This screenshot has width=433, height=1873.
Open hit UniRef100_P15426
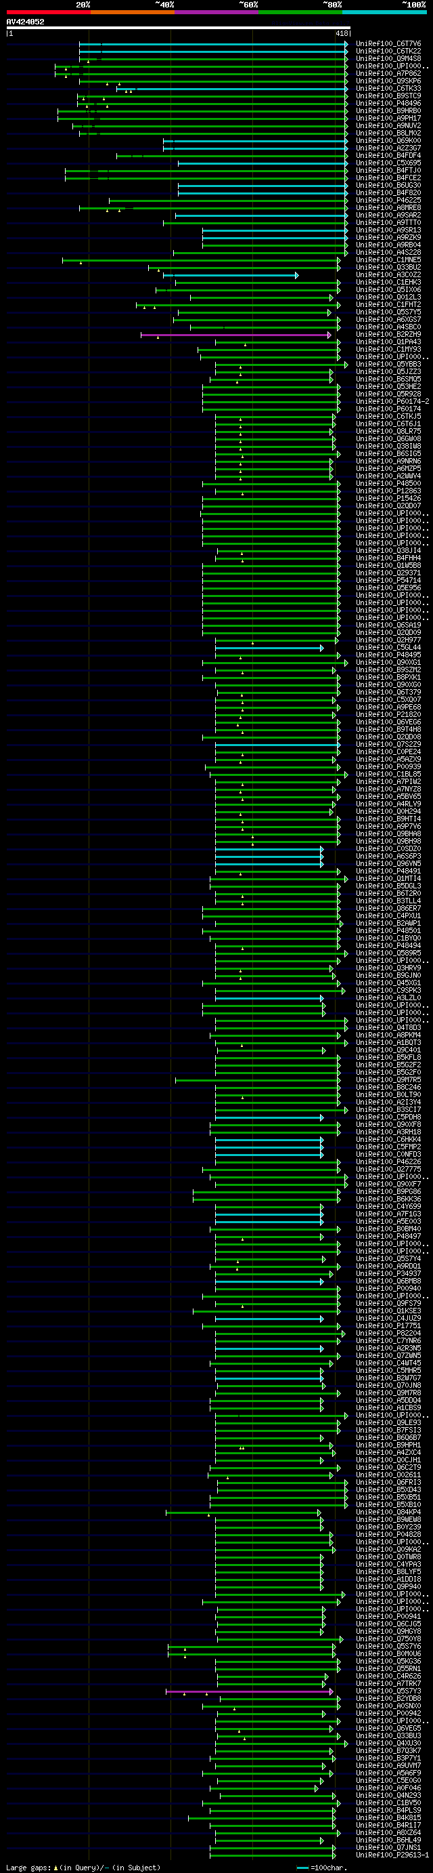pos(388,499)
